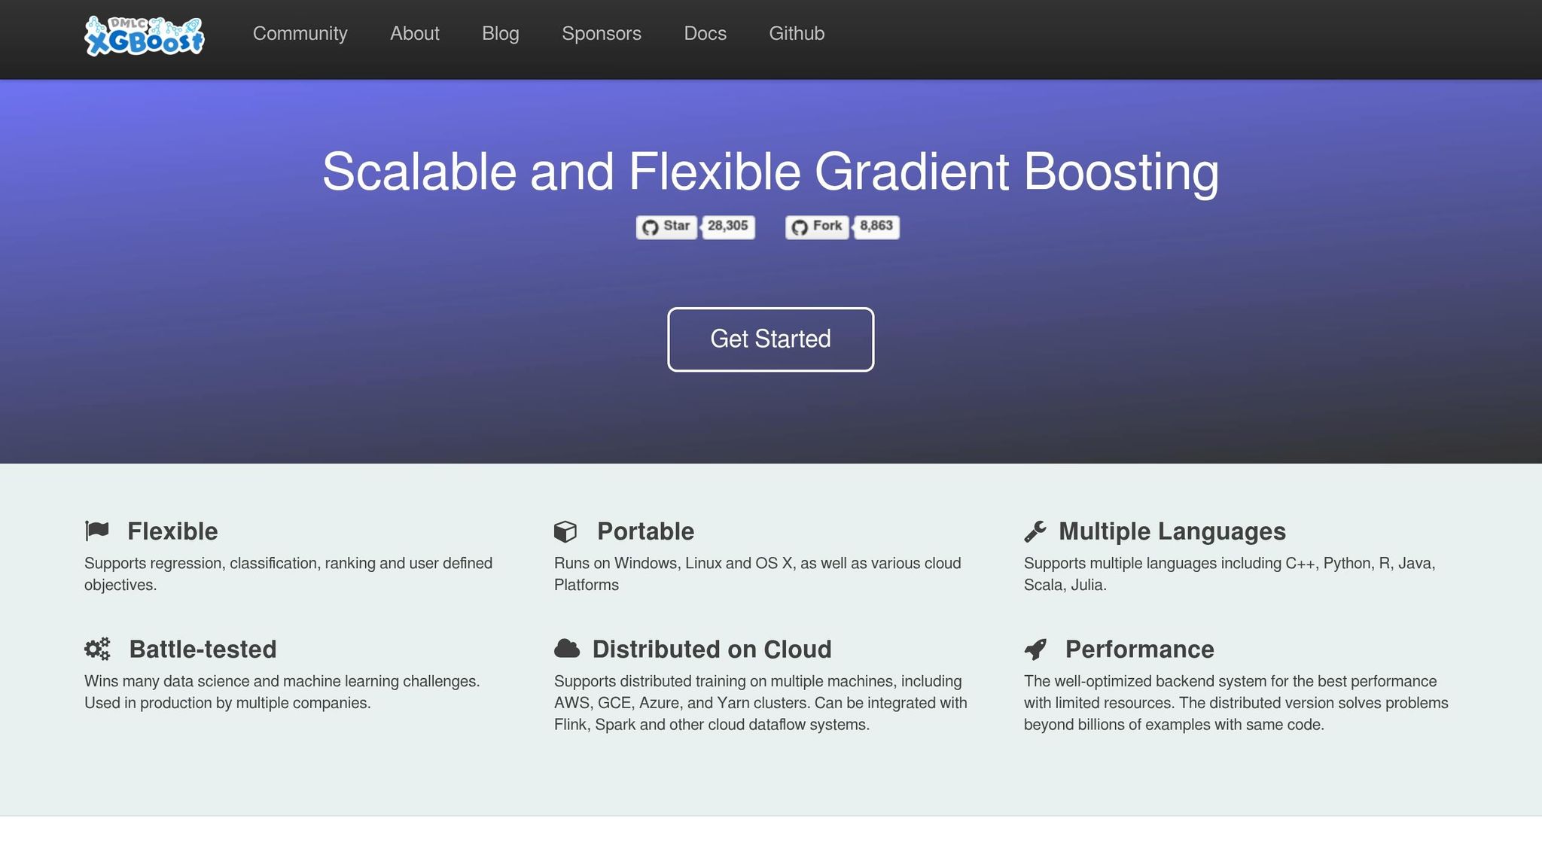
Task: Click the GitHub octocat icon on Fork badge
Action: tap(800, 227)
